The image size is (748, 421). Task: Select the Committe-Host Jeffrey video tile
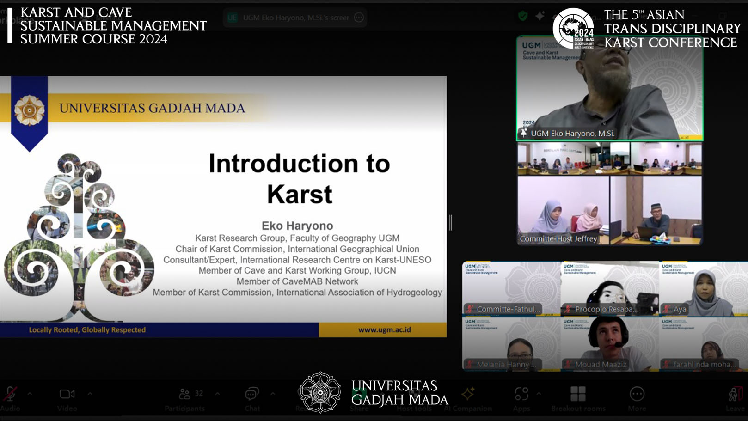pos(610,194)
